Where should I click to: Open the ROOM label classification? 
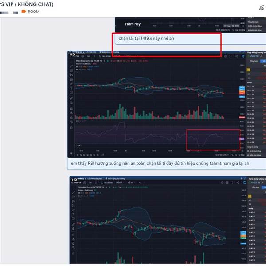pos(33,12)
